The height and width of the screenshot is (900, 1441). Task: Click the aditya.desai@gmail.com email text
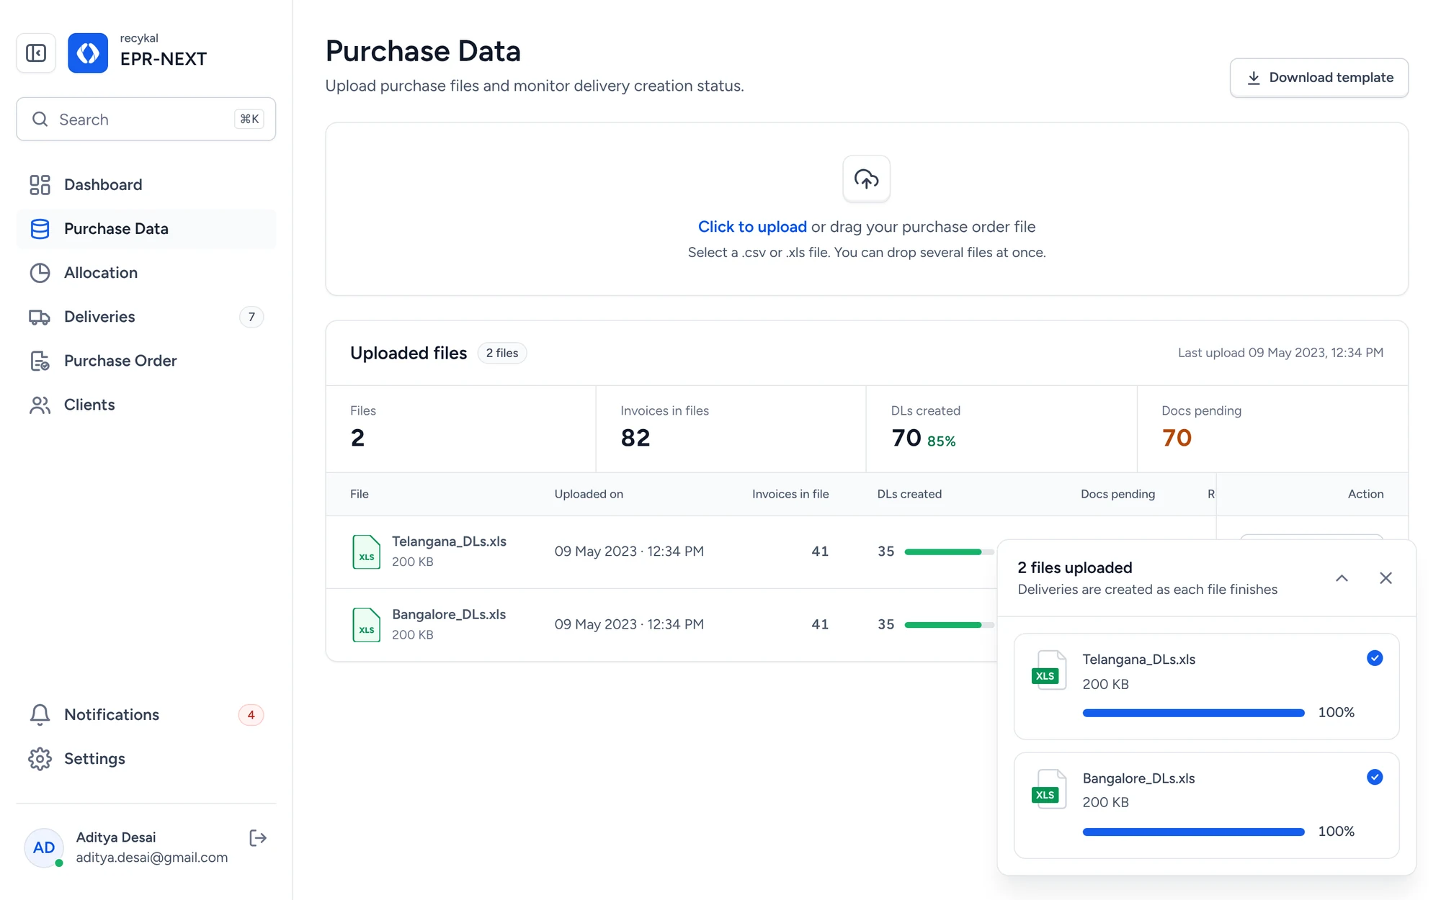point(152,858)
